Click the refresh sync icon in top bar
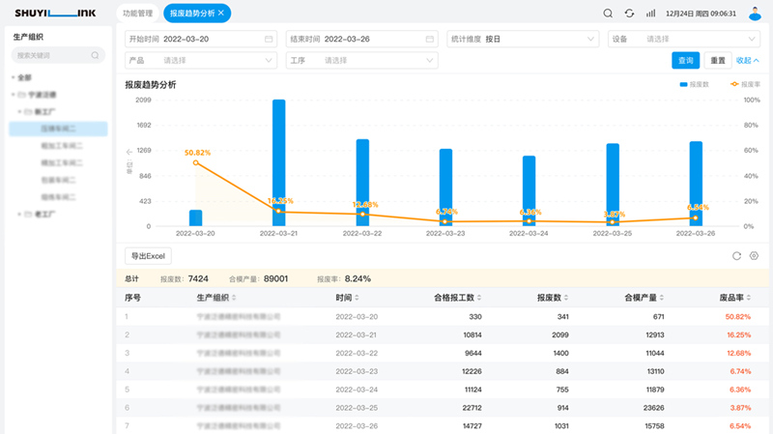This screenshot has width=773, height=434. pos(630,14)
